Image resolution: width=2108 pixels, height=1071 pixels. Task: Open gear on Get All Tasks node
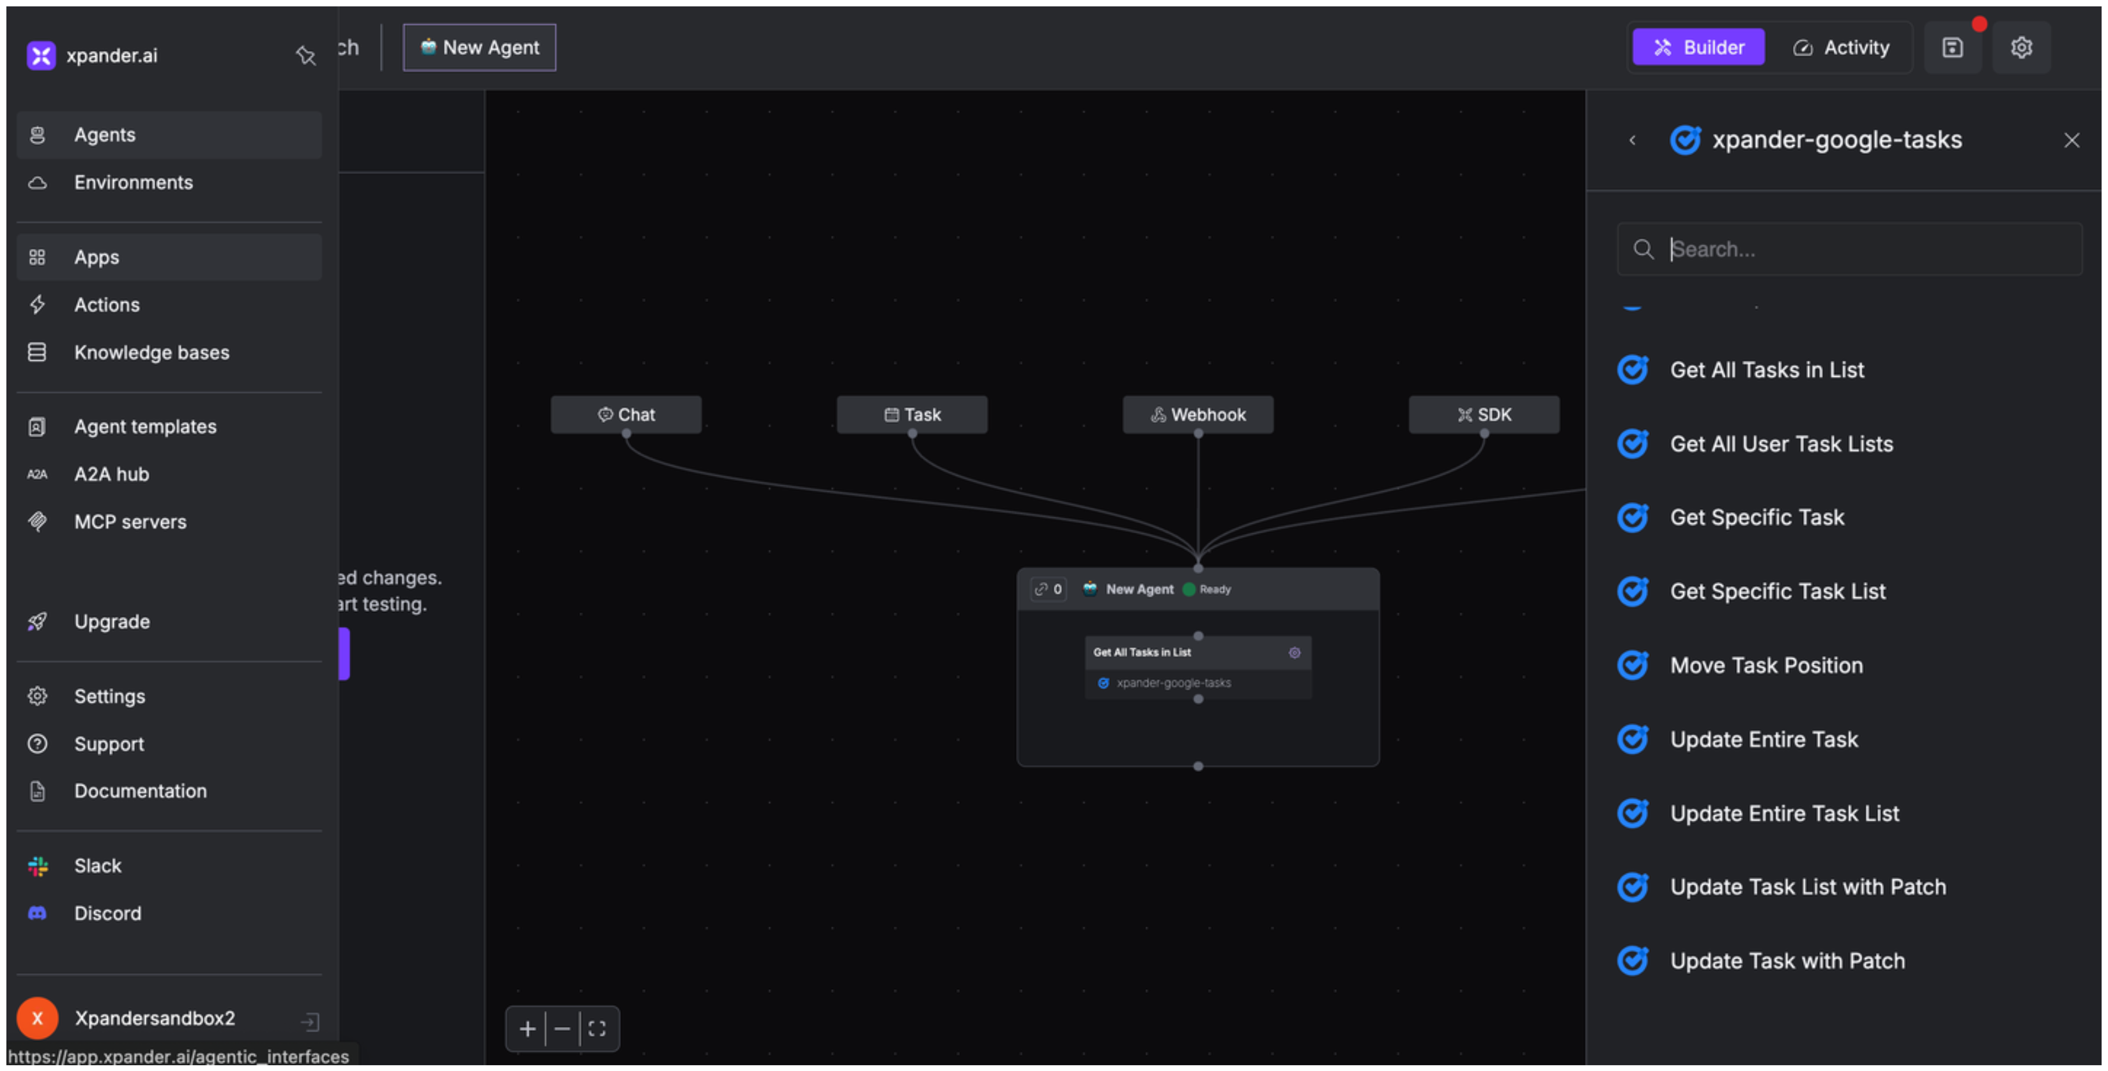tap(1294, 652)
